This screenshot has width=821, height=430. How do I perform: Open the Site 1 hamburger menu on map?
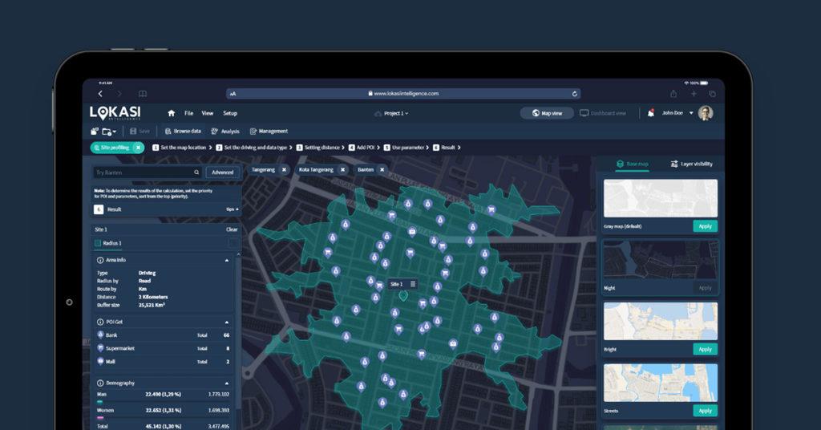point(413,284)
